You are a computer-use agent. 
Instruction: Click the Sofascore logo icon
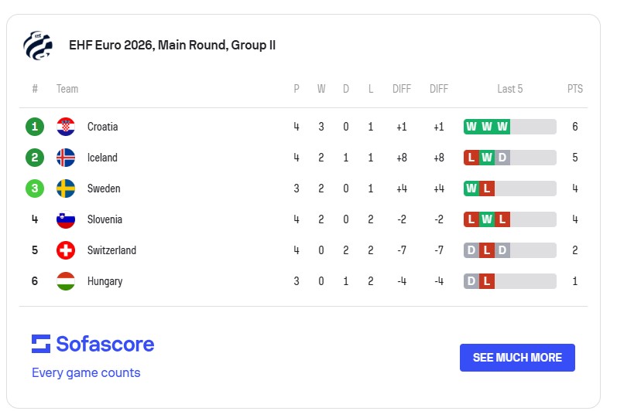coord(41,344)
